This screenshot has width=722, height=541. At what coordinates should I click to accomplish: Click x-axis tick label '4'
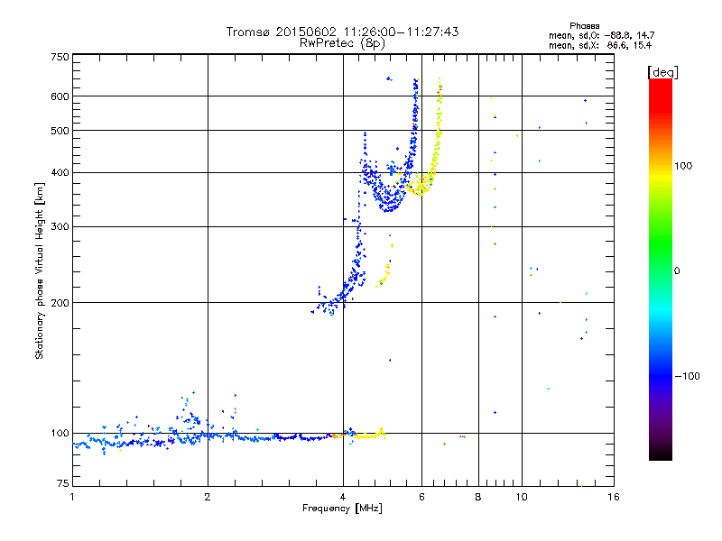tap(343, 497)
